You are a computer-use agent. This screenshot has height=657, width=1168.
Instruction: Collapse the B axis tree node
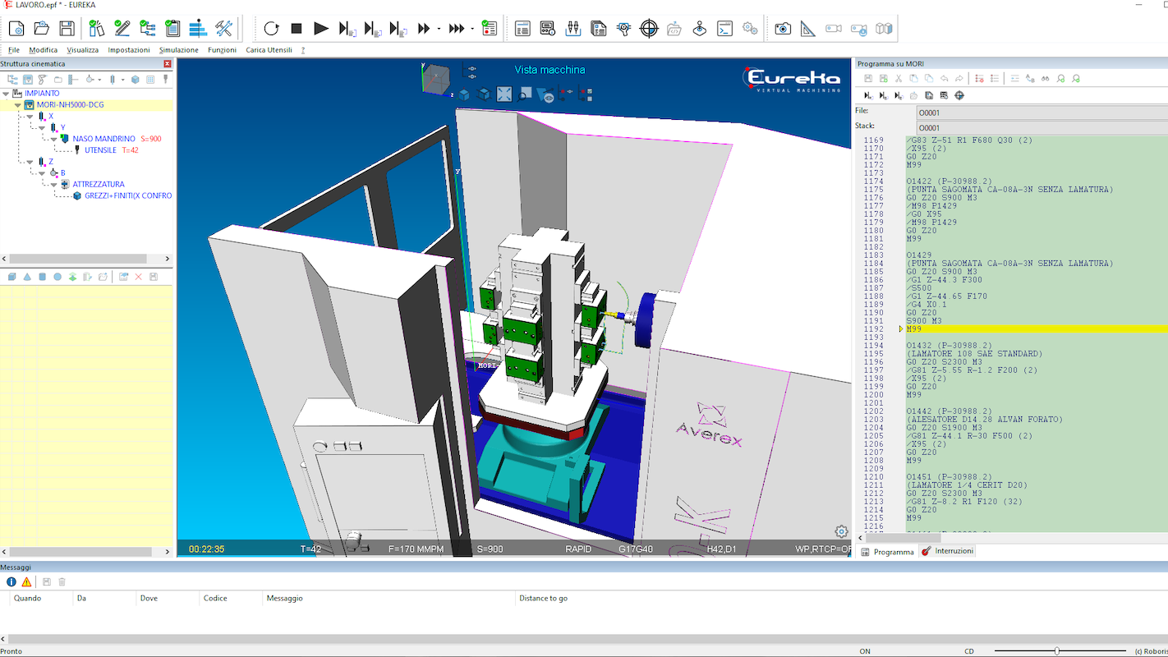[43, 173]
